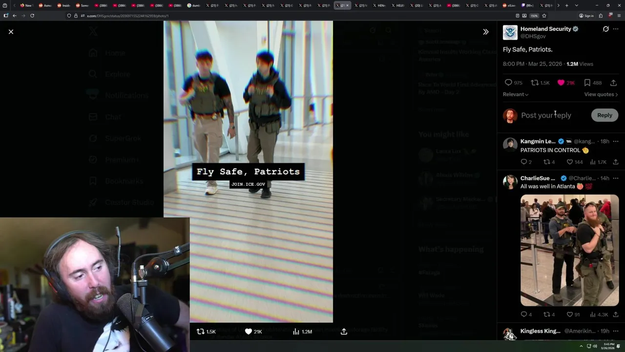Switch to the dumb Google search tab
Viewport: 625px width, 352px height.
coord(194,5)
